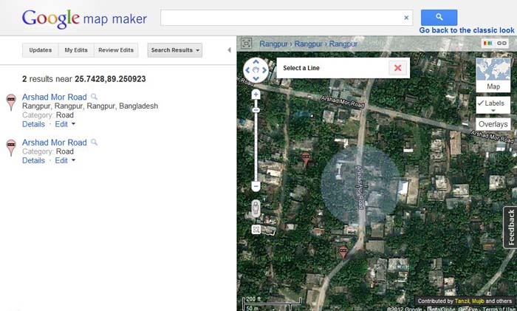Click the zoom-to-region icon below pegman
This screenshot has width=517, height=311.
[256, 229]
